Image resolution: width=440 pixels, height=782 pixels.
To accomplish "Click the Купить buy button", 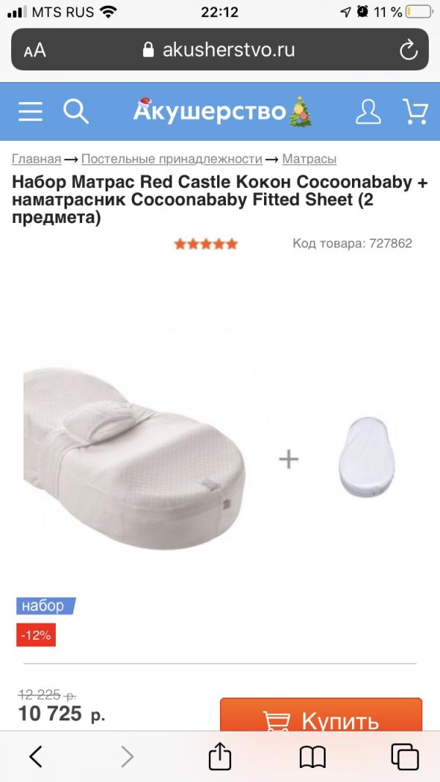I will pyautogui.click(x=321, y=716).
